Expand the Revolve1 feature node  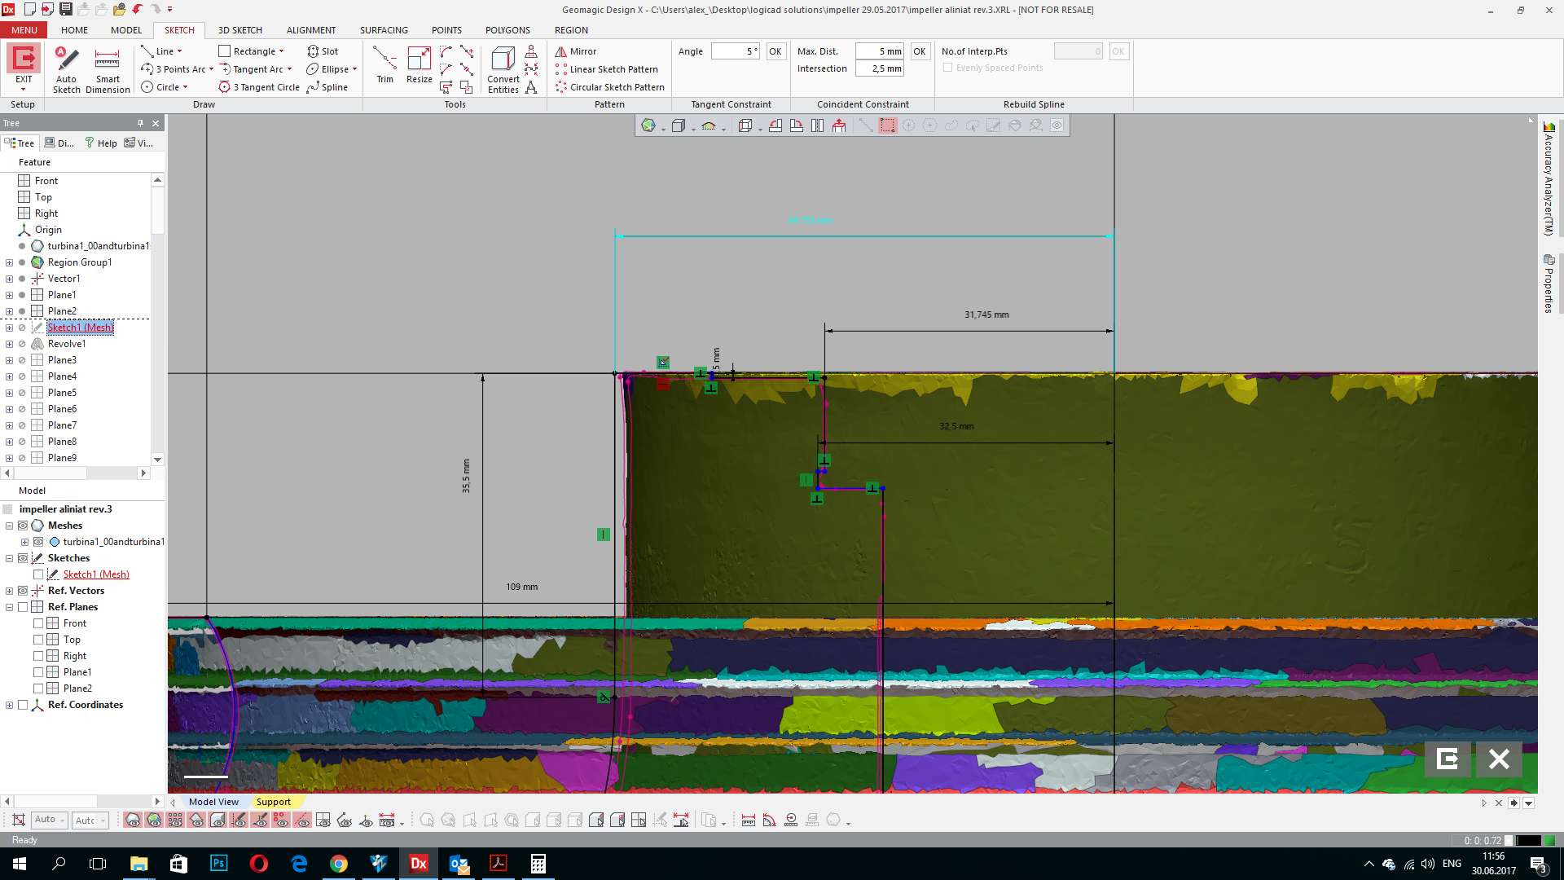(9, 344)
